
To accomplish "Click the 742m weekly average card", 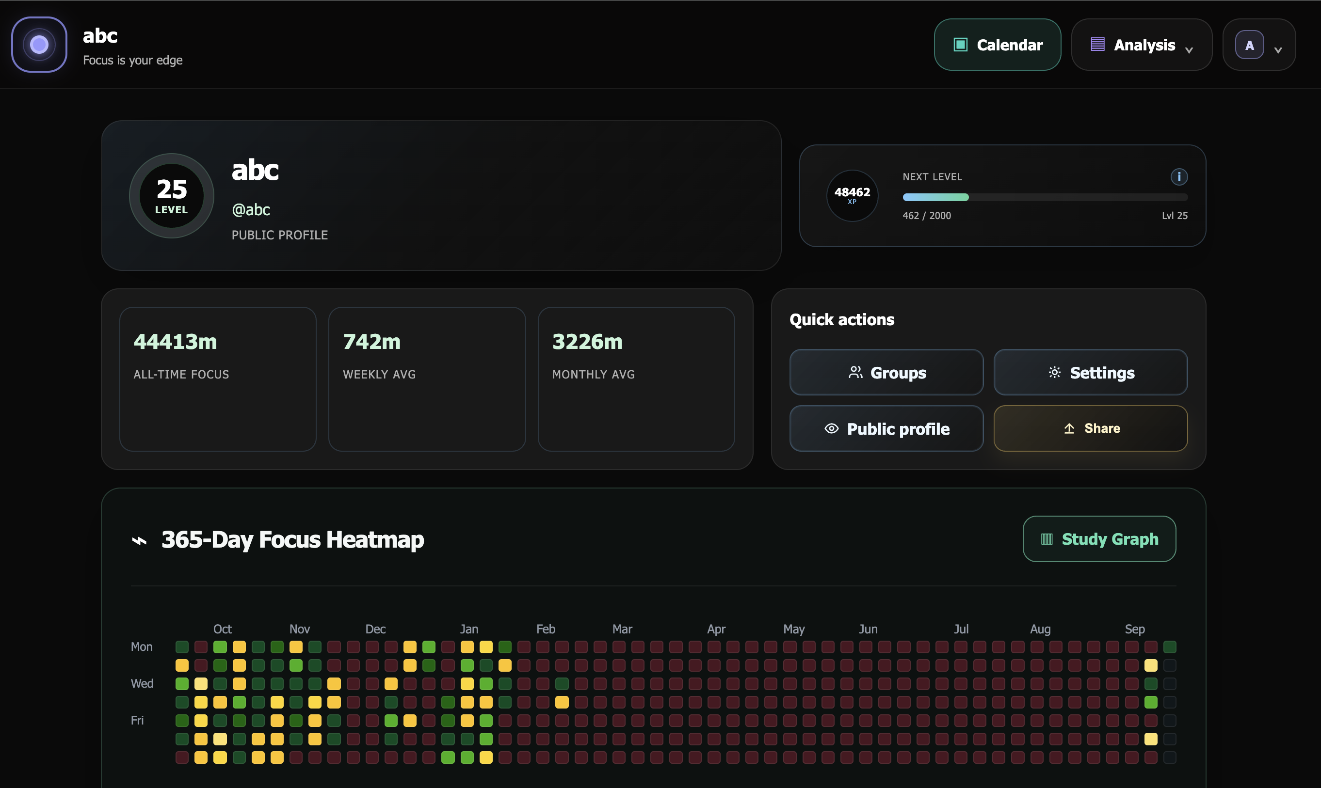I will pyautogui.click(x=427, y=379).
